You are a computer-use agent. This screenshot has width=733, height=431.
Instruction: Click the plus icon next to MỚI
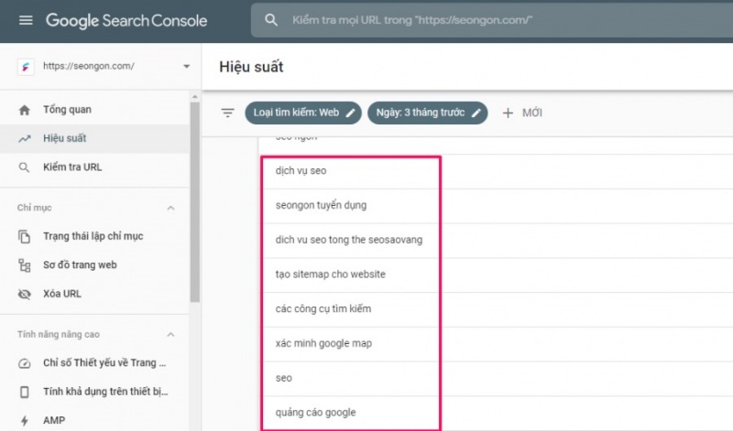[x=508, y=113]
